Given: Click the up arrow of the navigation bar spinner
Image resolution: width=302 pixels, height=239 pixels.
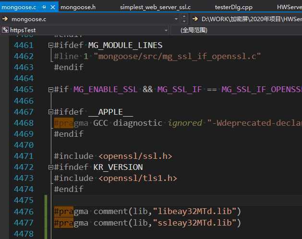Looking at the screenshot, I should 184,17.
